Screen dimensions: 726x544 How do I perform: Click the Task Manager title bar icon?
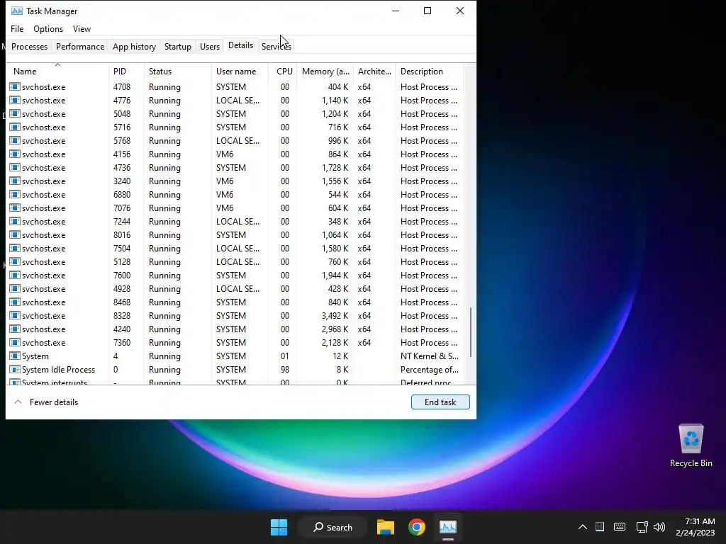17,11
